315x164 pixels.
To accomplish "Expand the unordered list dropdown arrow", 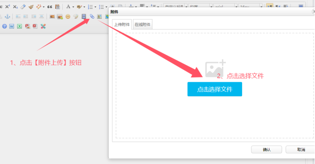I will [x=106, y=7].
